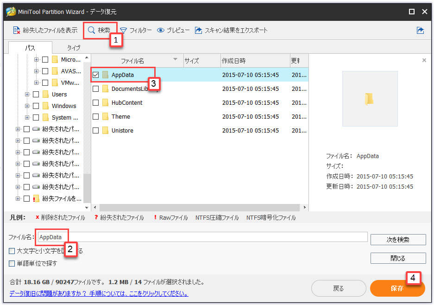The width and height of the screenshot is (434, 305).
Task: Click the 閉じる button
Action: pyautogui.click(x=398, y=258)
